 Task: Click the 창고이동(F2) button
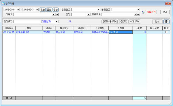click(x=109, y=22)
